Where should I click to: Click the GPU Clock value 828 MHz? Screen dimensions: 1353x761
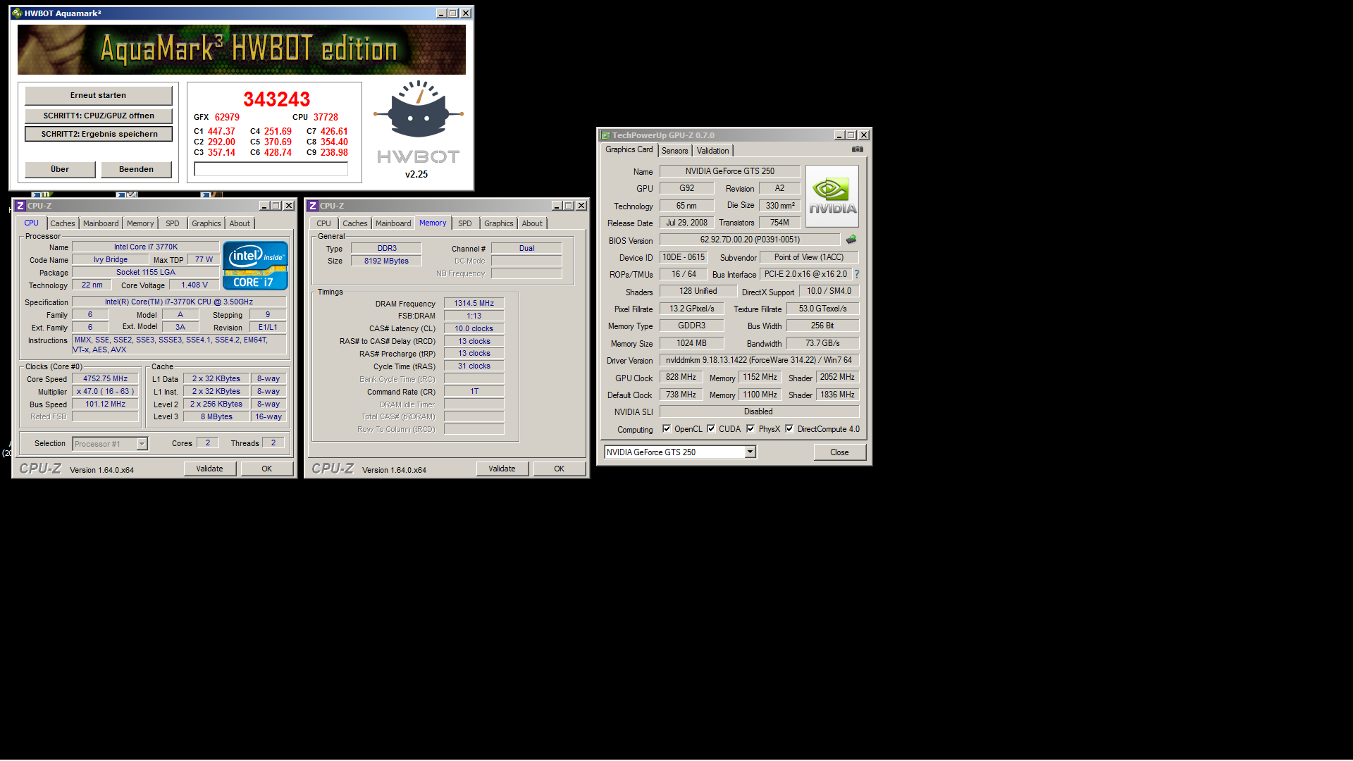tap(681, 378)
